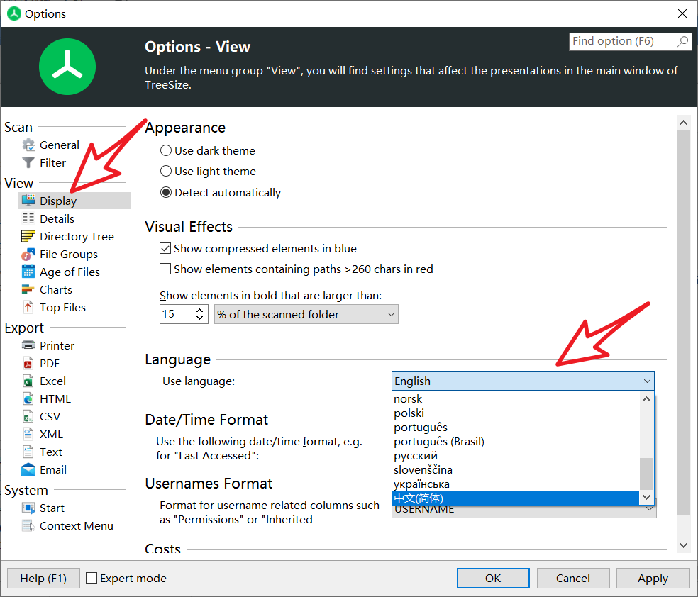
Task: Select the Directory Tree icon
Action: click(28, 237)
